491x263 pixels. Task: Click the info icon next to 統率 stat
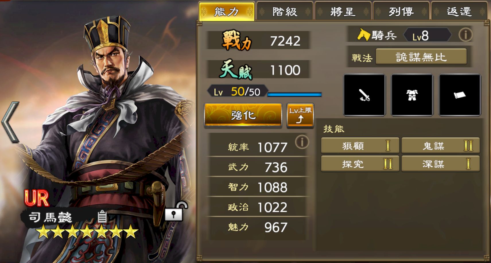click(302, 142)
